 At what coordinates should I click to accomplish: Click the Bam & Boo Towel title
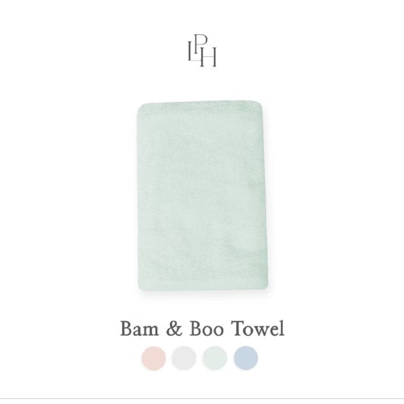coord(203,329)
